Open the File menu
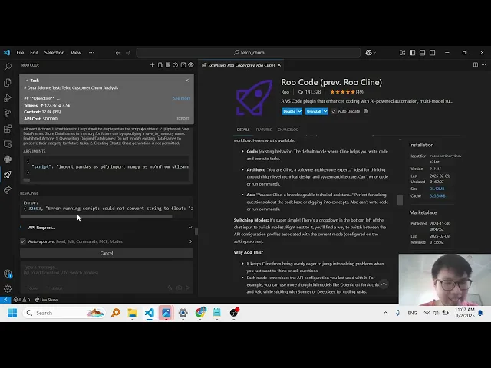Screen dimensions: 491x368 [x=20, y=53]
